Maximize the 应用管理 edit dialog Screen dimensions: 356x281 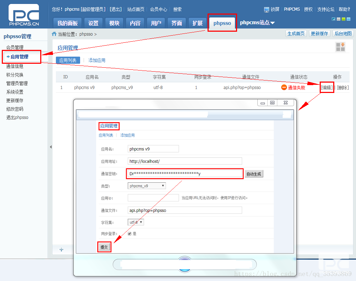click(x=272, y=103)
